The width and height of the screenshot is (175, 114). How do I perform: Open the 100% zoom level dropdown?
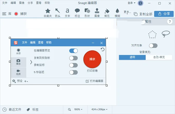pyautogui.click(x=78, y=109)
